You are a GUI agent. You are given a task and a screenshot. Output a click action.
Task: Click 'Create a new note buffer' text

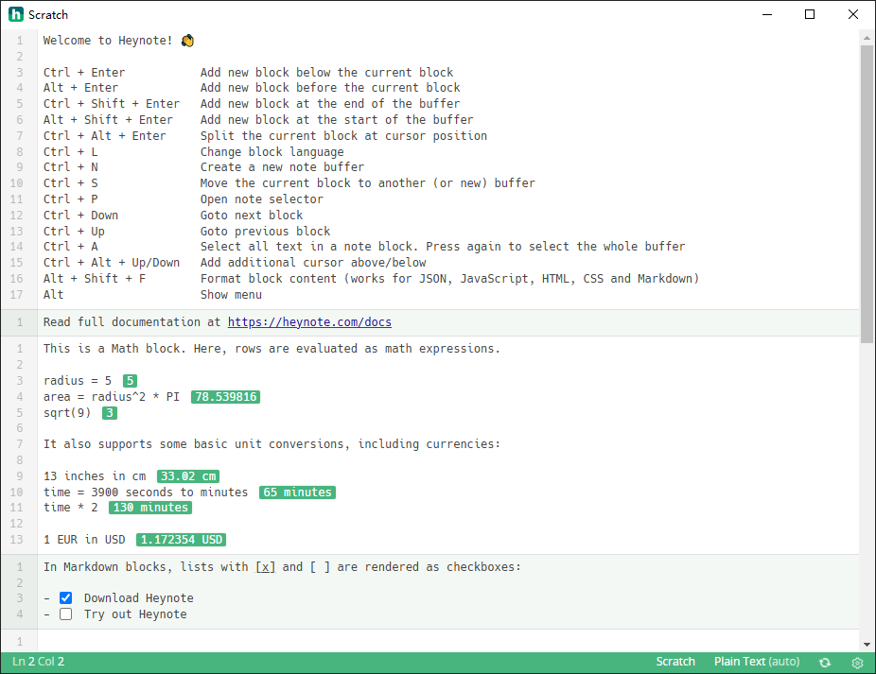(282, 167)
